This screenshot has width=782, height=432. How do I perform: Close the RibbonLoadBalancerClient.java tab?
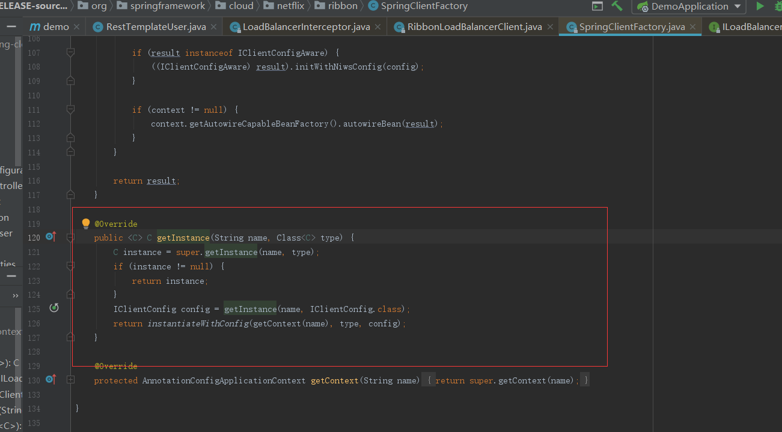pos(549,27)
